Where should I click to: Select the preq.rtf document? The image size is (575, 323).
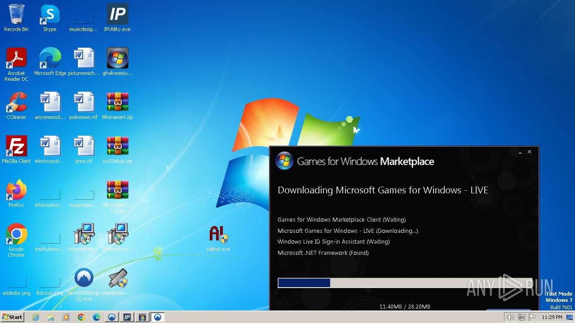point(84,150)
